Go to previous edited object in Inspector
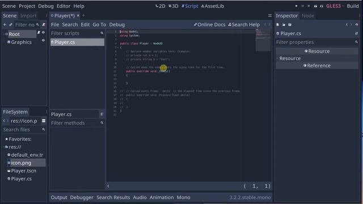Viewport: 363px width, 204px height. coord(347,24)
